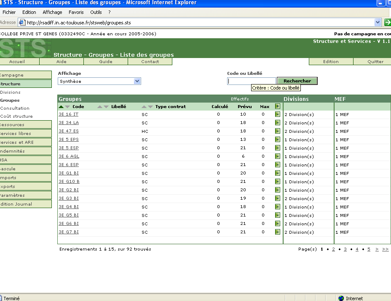This screenshot has width=391, height=301.
Task: Open the Outils menu
Action: click(x=96, y=12)
